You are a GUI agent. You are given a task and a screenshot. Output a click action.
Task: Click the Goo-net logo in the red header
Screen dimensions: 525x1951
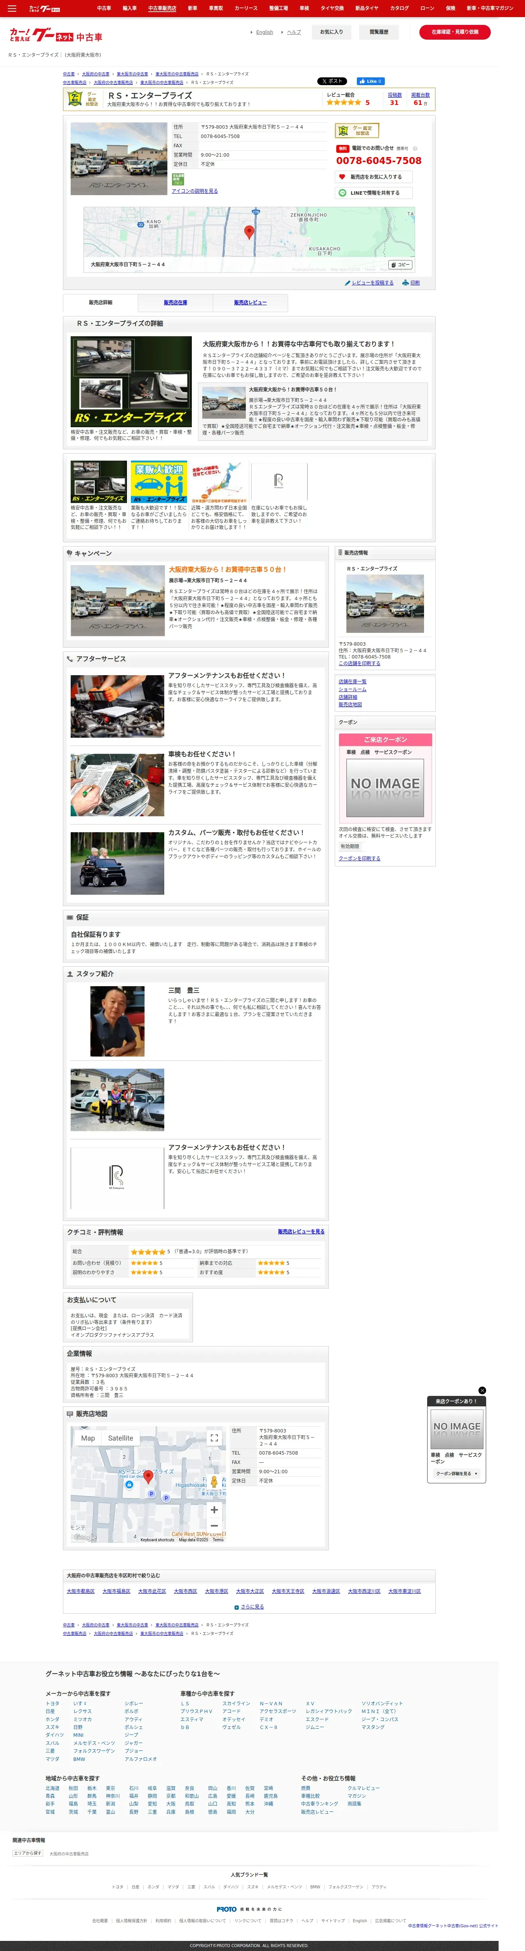45,8
